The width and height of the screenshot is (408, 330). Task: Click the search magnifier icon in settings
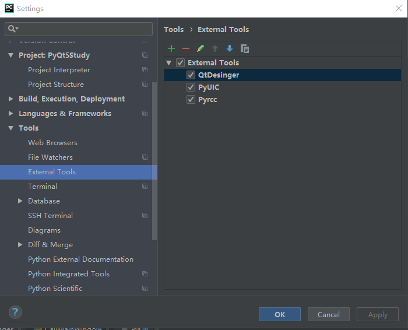(12, 29)
